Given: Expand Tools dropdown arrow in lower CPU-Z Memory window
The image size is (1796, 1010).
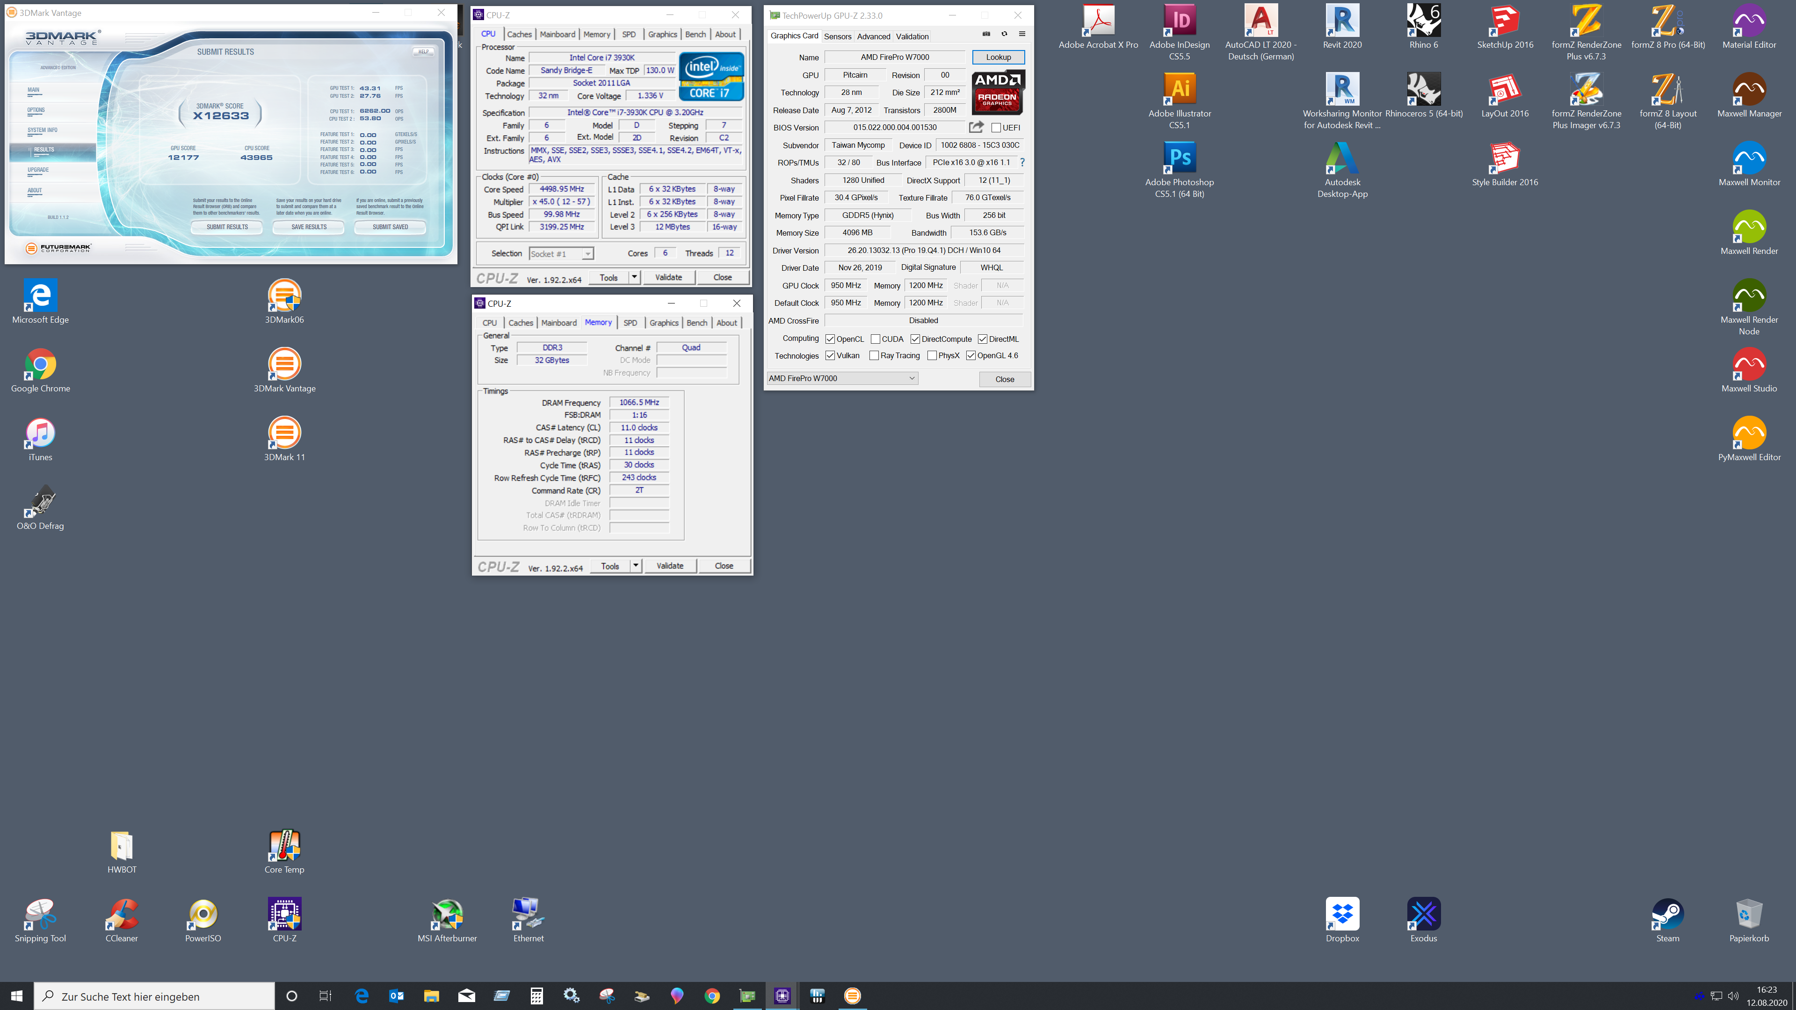Looking at the screenshot, I should coord(635,566).
